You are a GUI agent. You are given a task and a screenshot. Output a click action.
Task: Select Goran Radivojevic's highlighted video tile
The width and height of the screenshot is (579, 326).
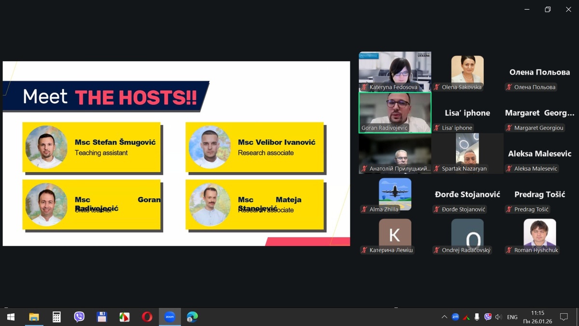click(x=395, y=110)
